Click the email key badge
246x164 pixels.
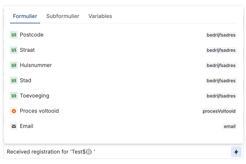[229, 127]
